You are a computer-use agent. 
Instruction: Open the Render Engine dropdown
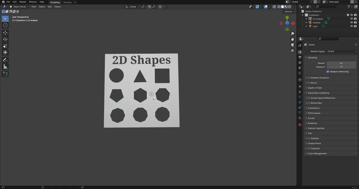pyautogui.click(x=342, y=51)
